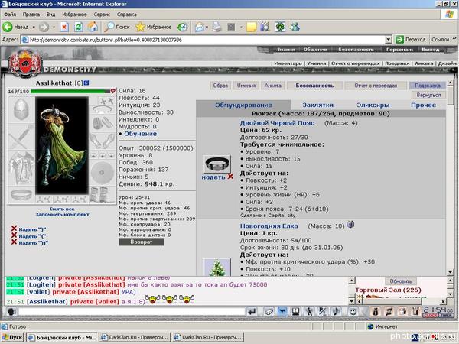The height and width of the screenshot is (344, 459).
Task: Open the Вид menu
Action: [x=50, y=15]
